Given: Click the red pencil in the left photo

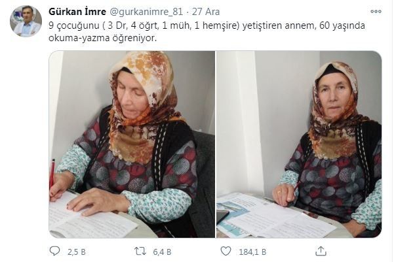Looking at the screenshot, I should [52, 173].
